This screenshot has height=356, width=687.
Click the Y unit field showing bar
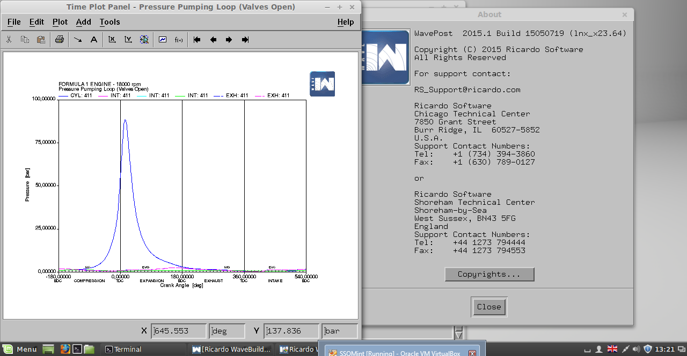(340, 331)
